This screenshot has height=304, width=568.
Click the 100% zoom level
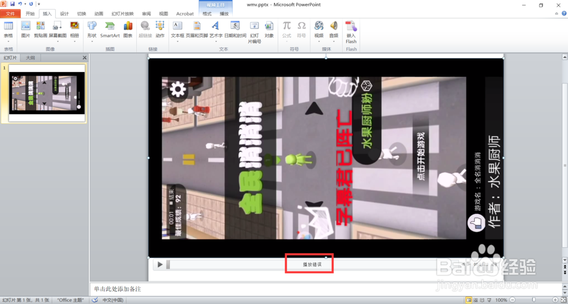point(501,300)
